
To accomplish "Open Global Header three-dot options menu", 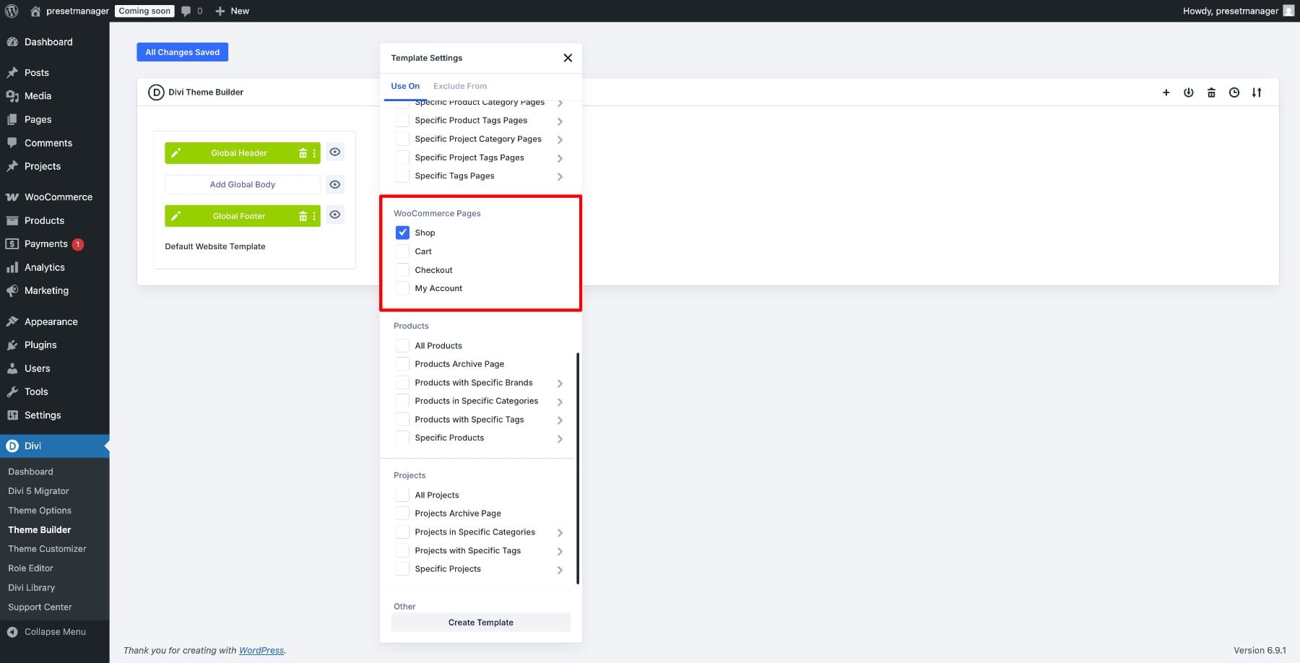I will pos(314,153).
